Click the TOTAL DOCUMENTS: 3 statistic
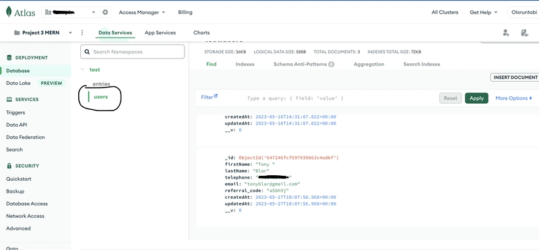539x250 pixels. 336,52
